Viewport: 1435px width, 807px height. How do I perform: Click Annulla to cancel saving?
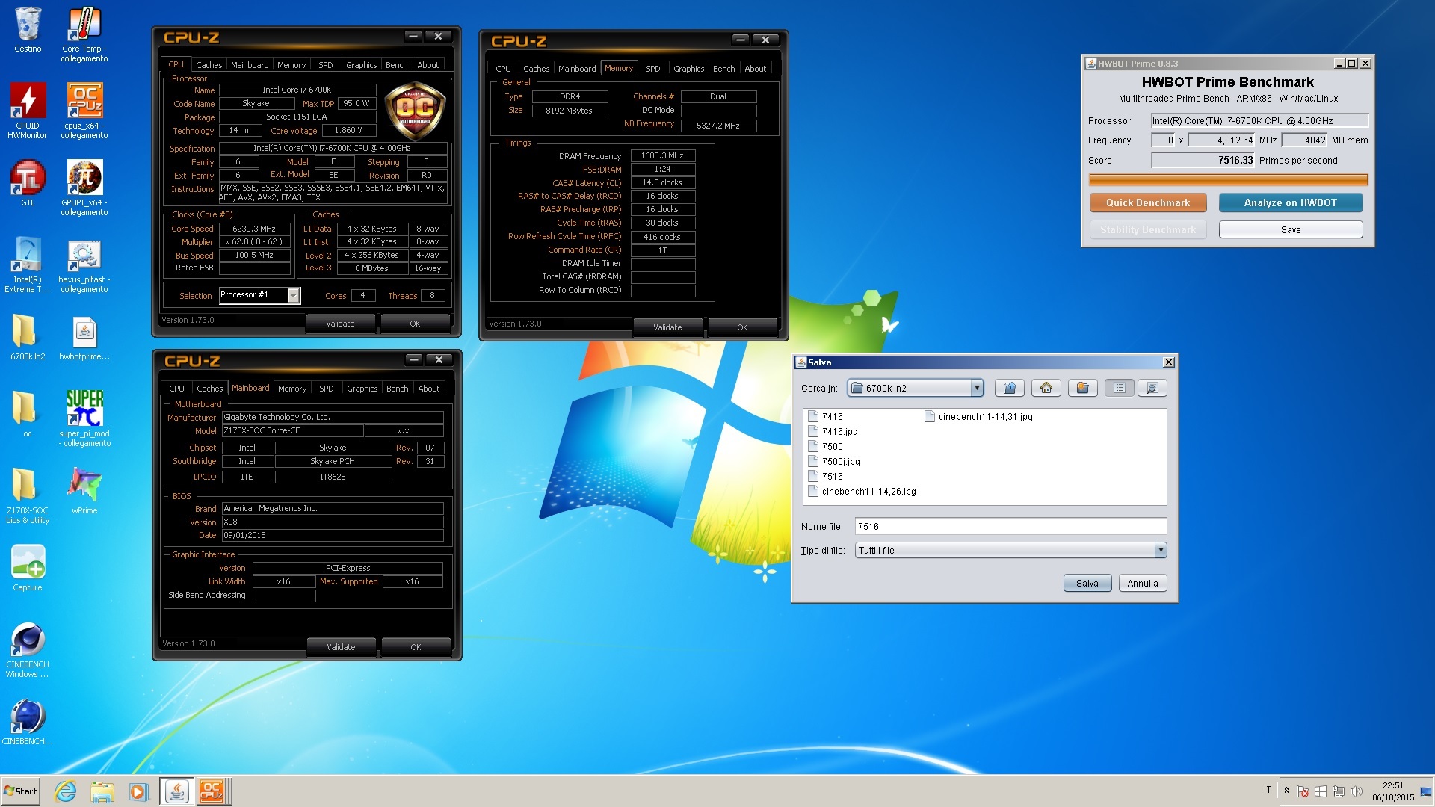(x=1142, y=584)
